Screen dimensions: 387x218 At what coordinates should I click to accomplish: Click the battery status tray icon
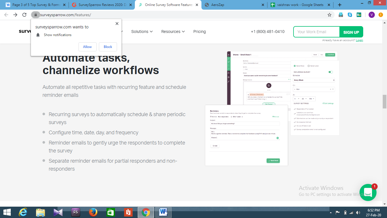(x=345, y=213)
